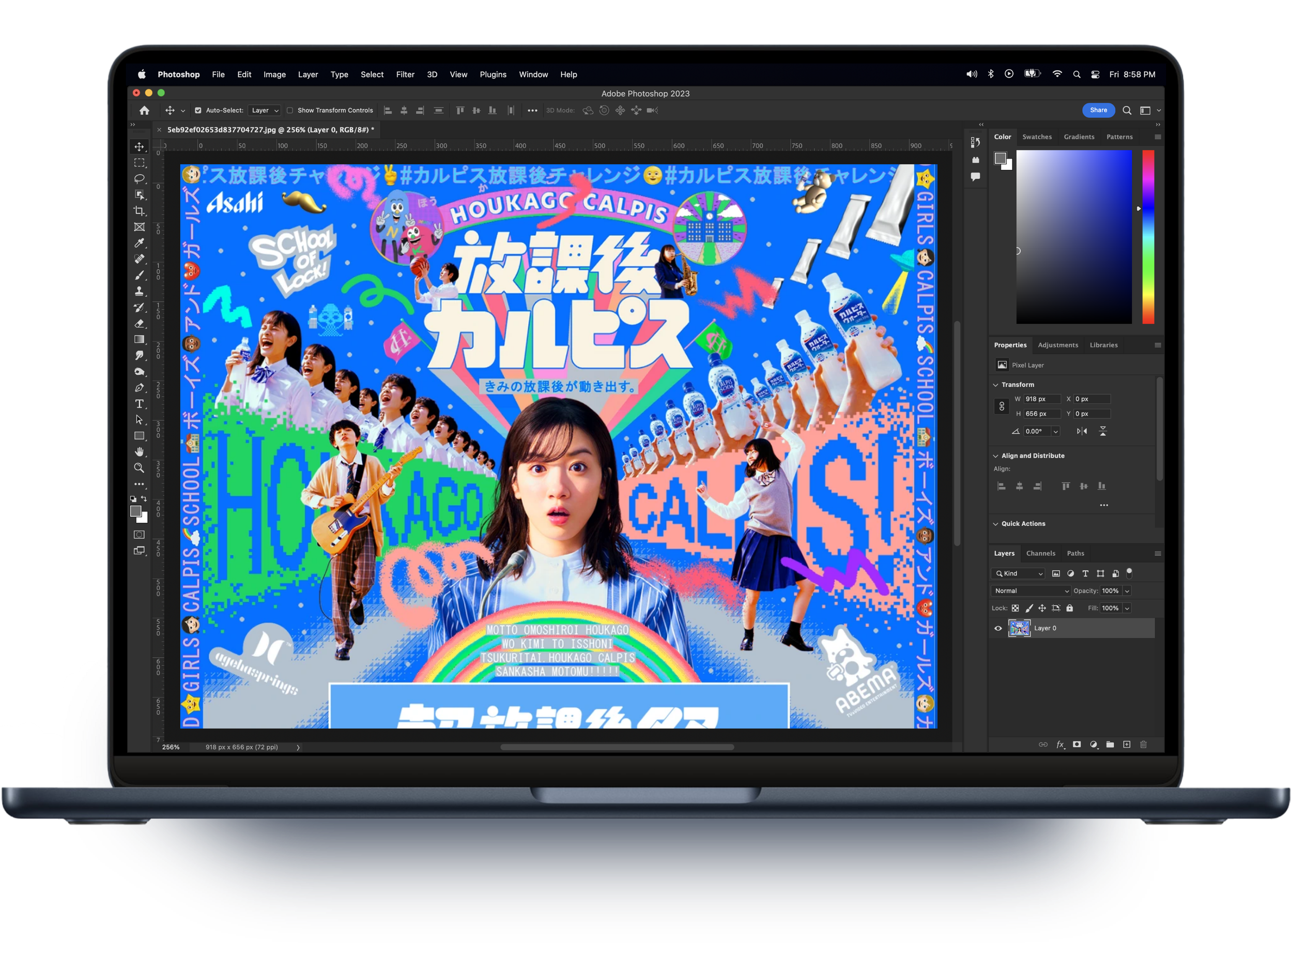The height and width of the screenshot is (971, 1292).
Task: Open the Filter menu
Action: [x=405, y=75]
